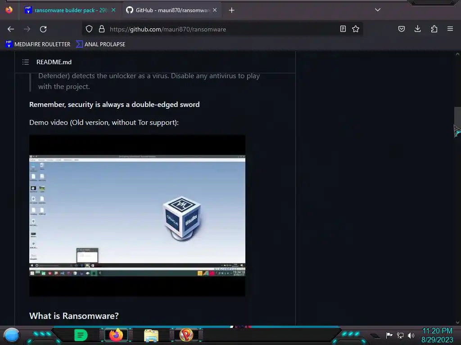View site security padlock info

click(x=102, y=29)
